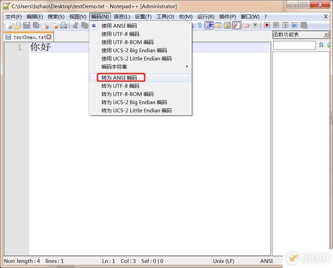Select 使用 ANSI 编码 radio option
Screen dimensions: 333x268
(x=140, y=26)
